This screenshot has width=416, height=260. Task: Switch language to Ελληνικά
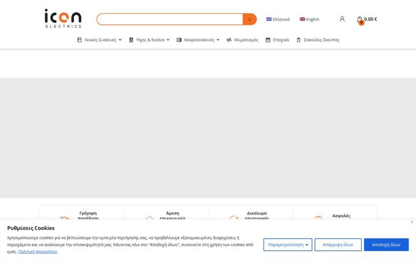click(x=281, y=20)
